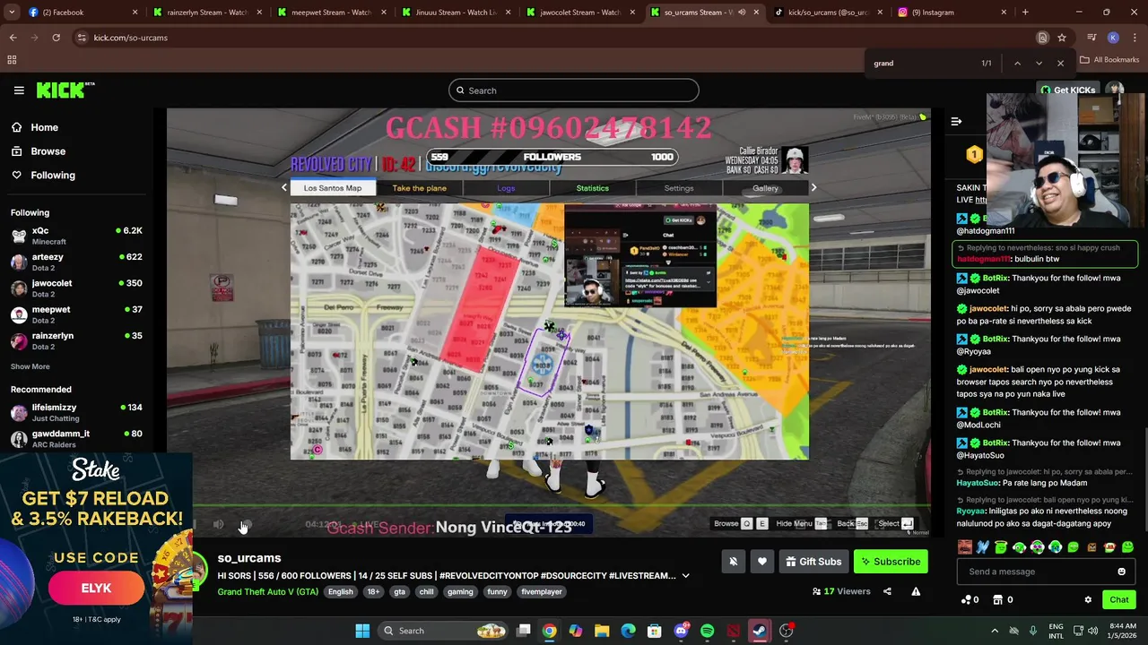Image resolution: width=1148 pixels, height=645 pixels.
Task: Open rainzerlyn channel from Following list
Action: pyautogui.click(x=76, y=340)
